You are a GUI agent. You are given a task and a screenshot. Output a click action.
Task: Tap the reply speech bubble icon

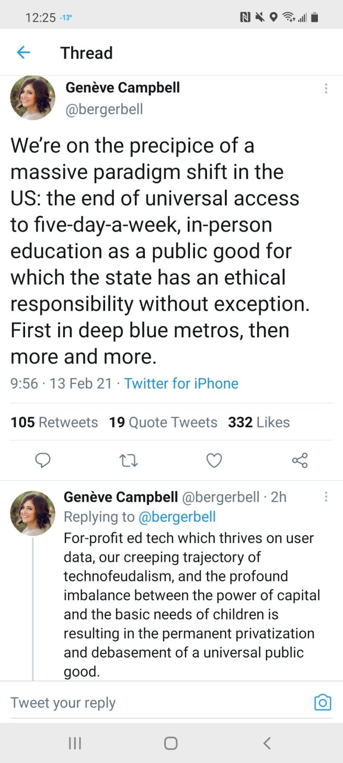43,460
